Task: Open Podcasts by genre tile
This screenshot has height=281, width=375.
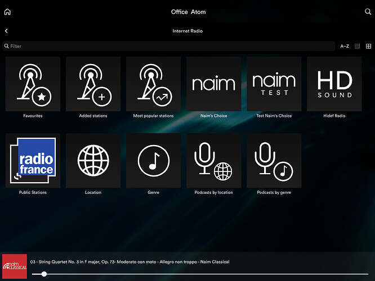Action: point(274,160)
